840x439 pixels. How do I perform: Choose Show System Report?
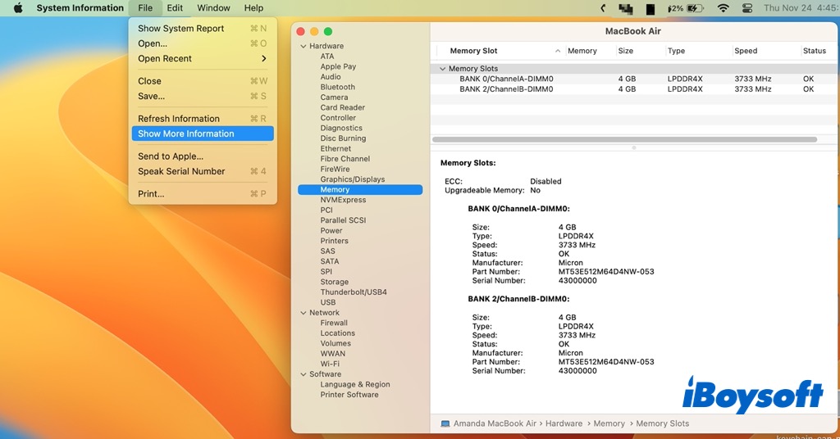(x=203, y=29)
